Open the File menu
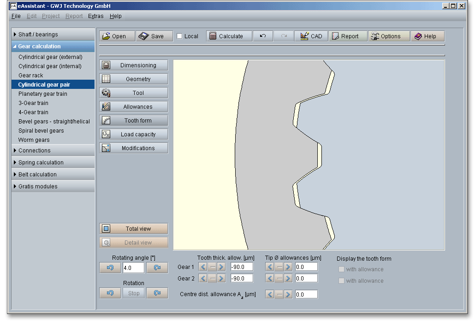This screenshot has width=475, height=321. coord(16,16)
